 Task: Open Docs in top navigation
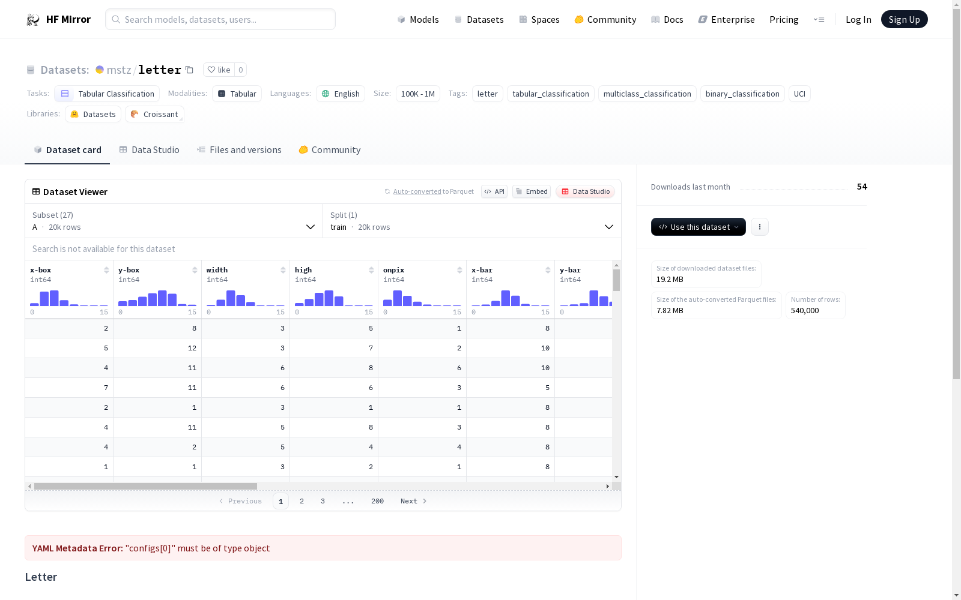click(x=667, y=20)
